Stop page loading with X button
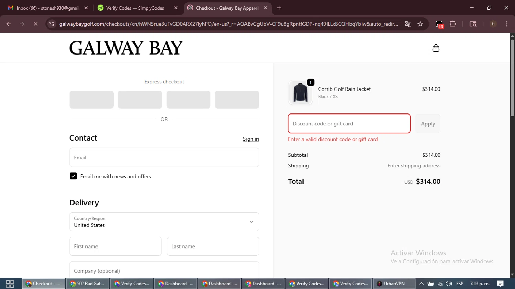Screen dimensions: 515x289 tap(35, 24)
